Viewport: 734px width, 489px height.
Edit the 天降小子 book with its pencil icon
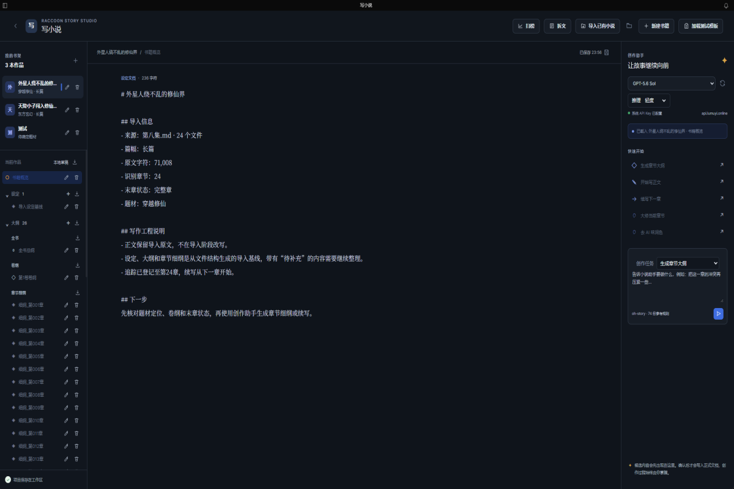coord(67,110)
